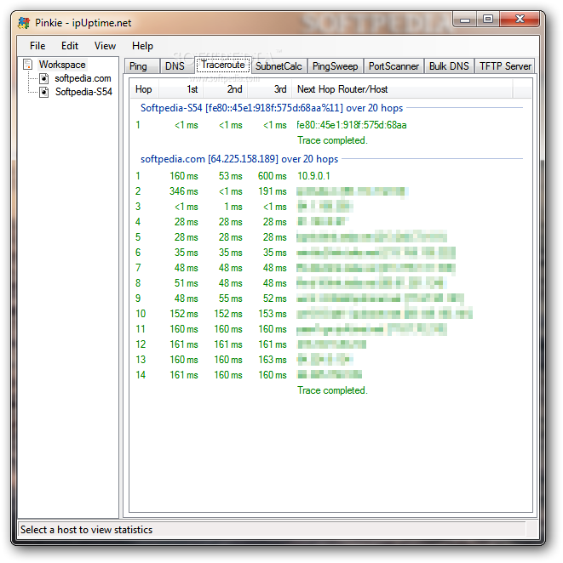
Task: Select the 10.9.0.1 hop entry
Action: pos(313,176)
